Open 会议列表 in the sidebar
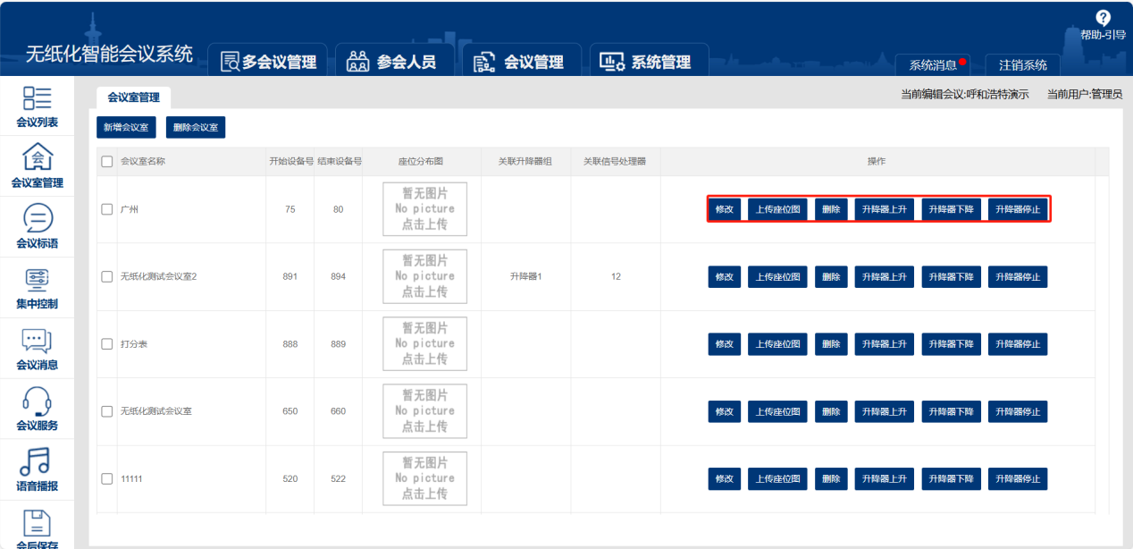The width and height of the screenshot is (1133, 549). coord(37,106)
